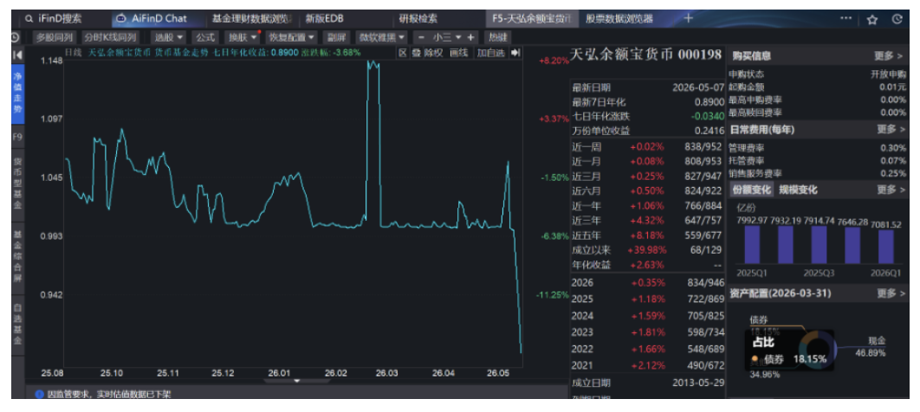Viewport: 920px width, 412px height.
Task: Click 更多 > beside 日常费用(每年)
Action: pos(890,128)
